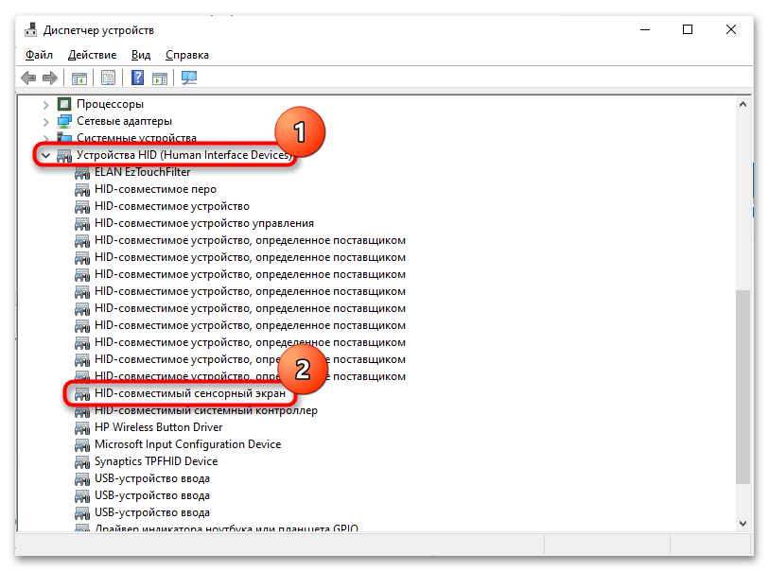Close the Диспетчер устройств window
This screenshot has width=769, height=571.
point(731,30)
